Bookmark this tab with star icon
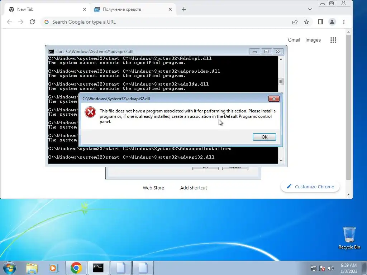Image resolution: width=367 pixels, height=275 pixels. [x=306, y=22]
